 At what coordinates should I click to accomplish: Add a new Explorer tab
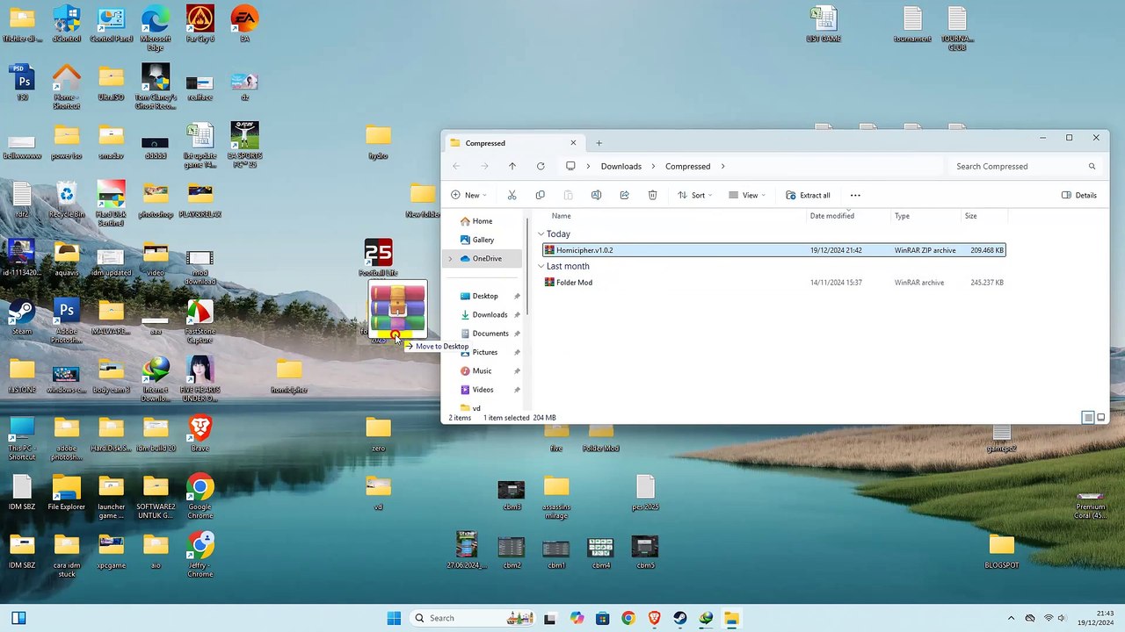pos(599,143)
